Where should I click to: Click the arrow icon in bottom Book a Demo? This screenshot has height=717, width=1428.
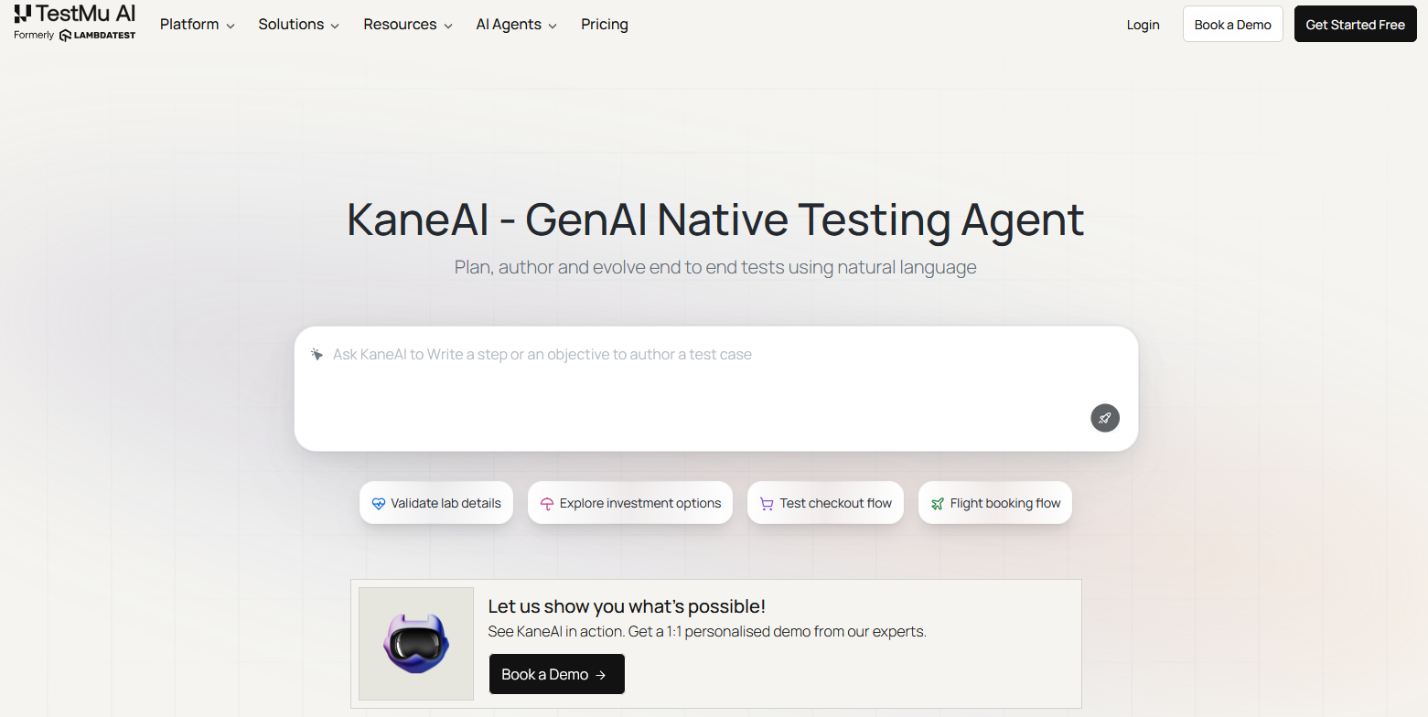click(x=601, y=675)
